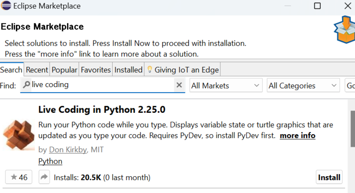355x193 pixels.
Task: Install Live Coding in Python
Action: 329,177
